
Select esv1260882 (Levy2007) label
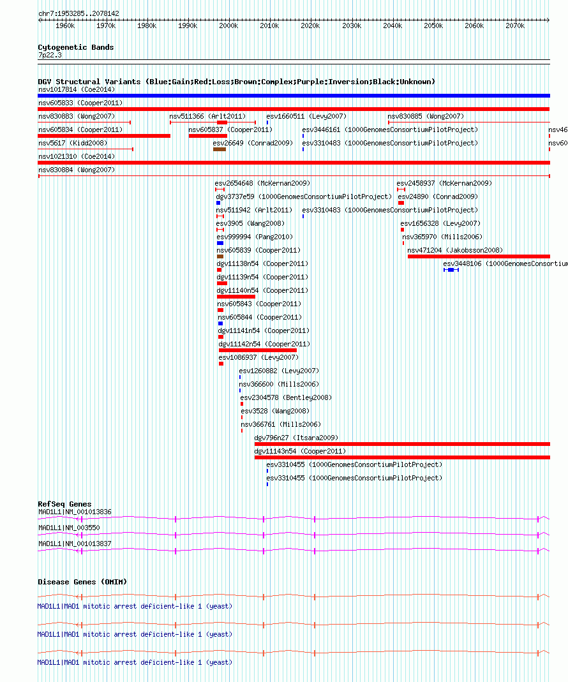pos(279,371)
